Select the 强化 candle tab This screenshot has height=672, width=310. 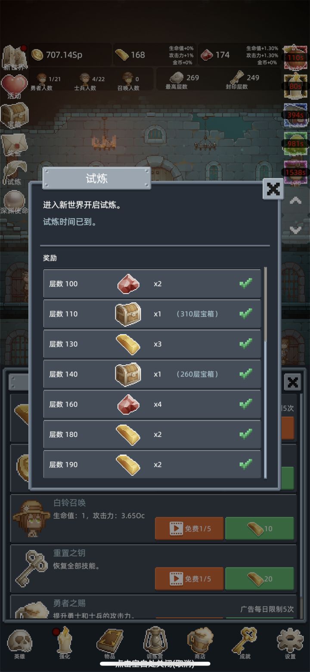[65, 644]
